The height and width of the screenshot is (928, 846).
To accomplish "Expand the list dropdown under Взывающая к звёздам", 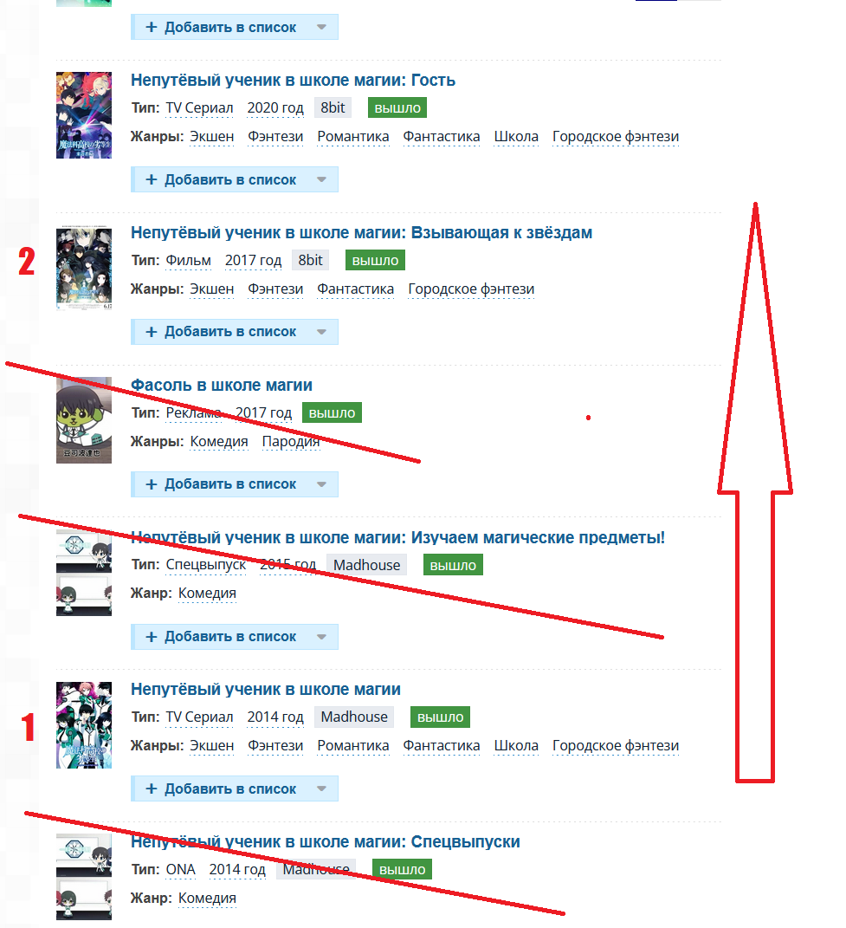I will click(x=321, y=331).
